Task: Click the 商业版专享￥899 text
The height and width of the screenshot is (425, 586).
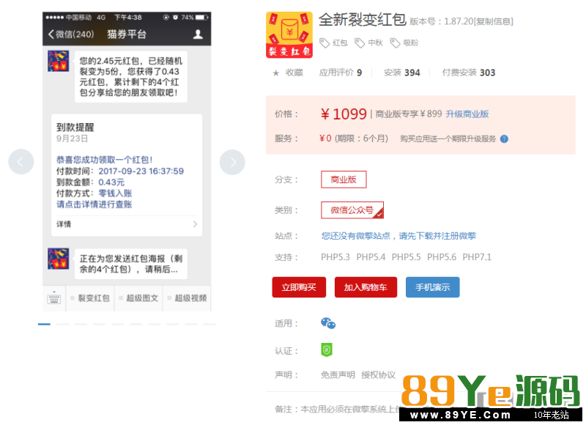Action: (409, 114)
